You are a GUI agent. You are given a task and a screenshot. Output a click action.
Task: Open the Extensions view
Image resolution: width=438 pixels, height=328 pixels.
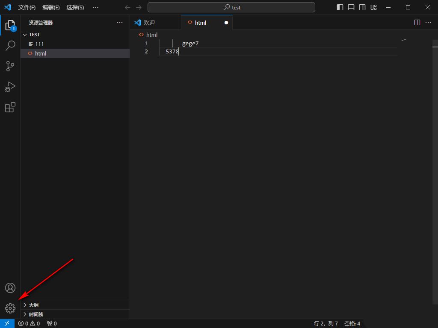(10, 107)
